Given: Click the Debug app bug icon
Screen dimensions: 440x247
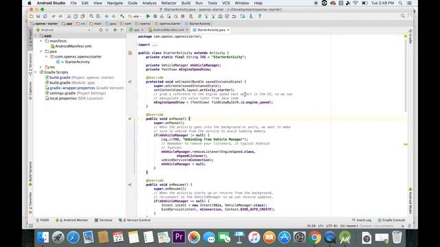Looking at the screenshot, I should pos(155,16).
